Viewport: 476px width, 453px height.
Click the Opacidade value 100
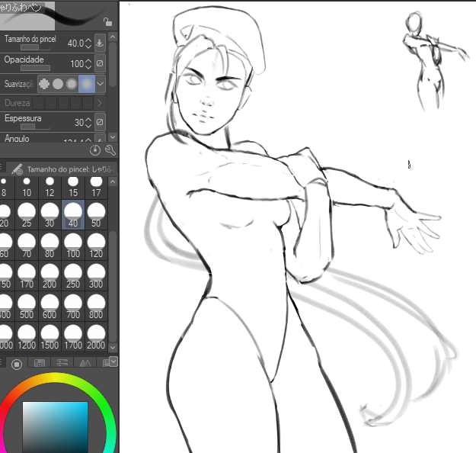pyautogui.click(x=77, y=63)
